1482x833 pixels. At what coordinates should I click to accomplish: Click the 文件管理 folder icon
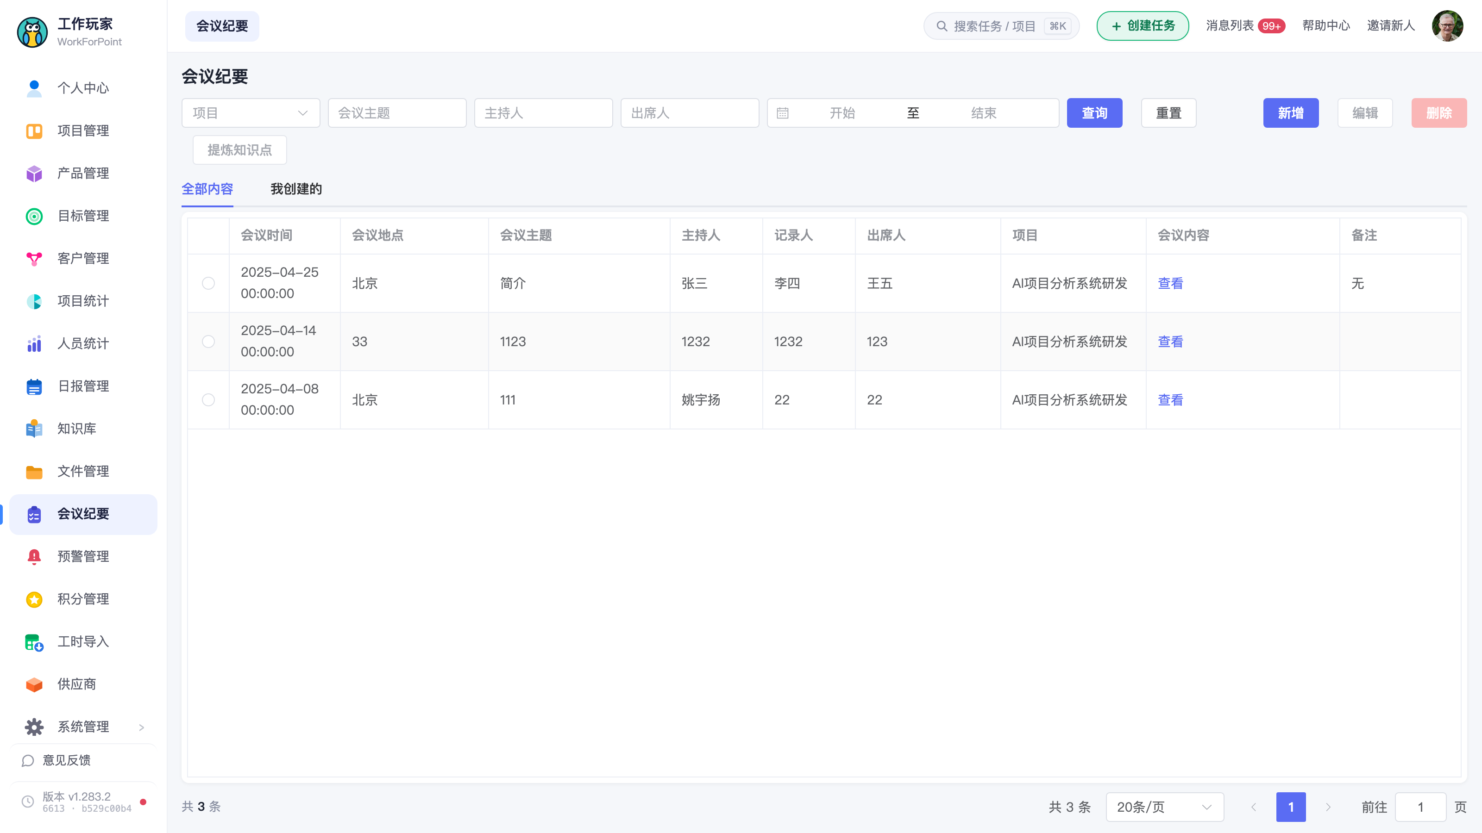click(x=34, y=472)
